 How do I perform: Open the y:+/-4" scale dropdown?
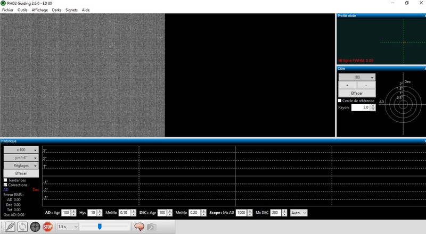[21, 158]
